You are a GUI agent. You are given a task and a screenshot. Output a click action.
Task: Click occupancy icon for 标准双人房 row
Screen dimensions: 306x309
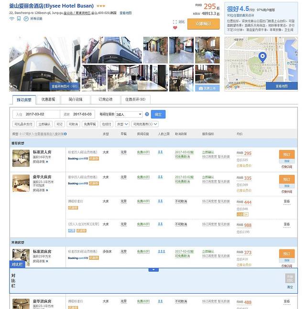click(x=161, y=152)
